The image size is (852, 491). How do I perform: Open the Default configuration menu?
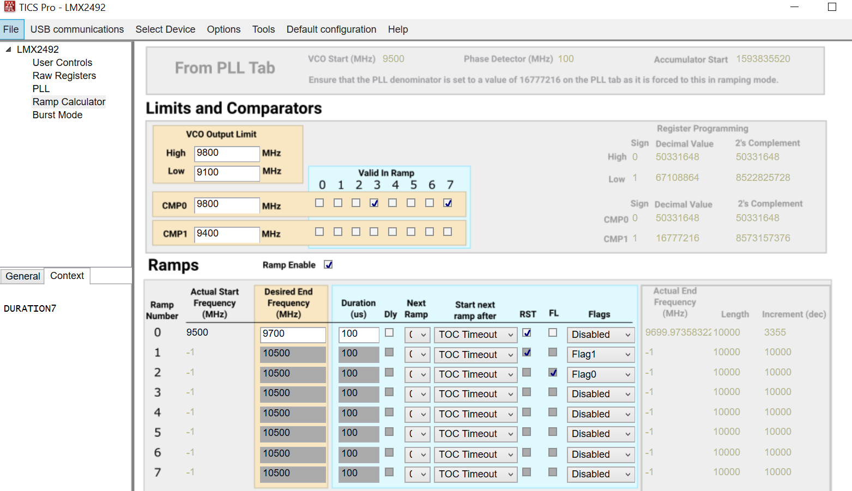coord(331,29)
